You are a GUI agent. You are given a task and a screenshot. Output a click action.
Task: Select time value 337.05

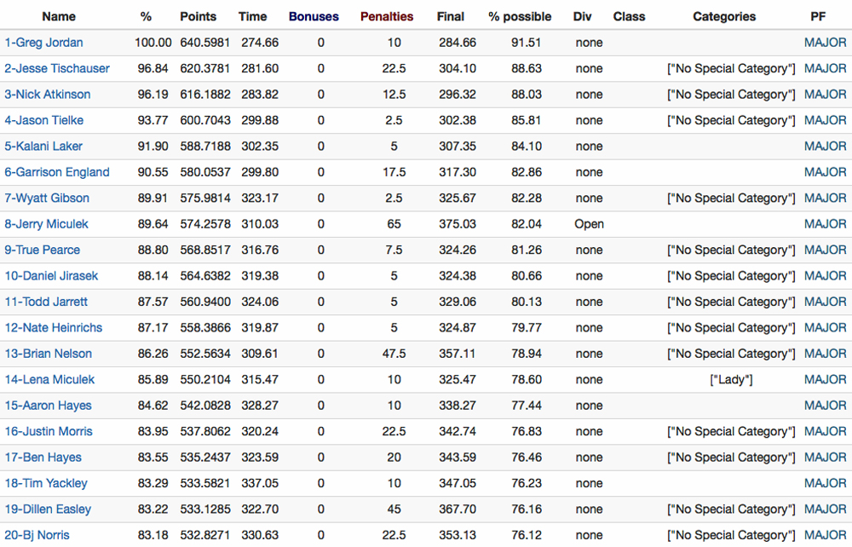click(x=260, y=483)
